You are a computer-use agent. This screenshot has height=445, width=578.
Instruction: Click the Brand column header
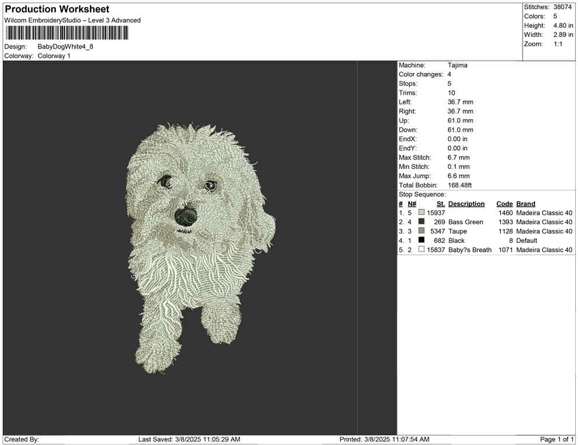pos(525,204)
